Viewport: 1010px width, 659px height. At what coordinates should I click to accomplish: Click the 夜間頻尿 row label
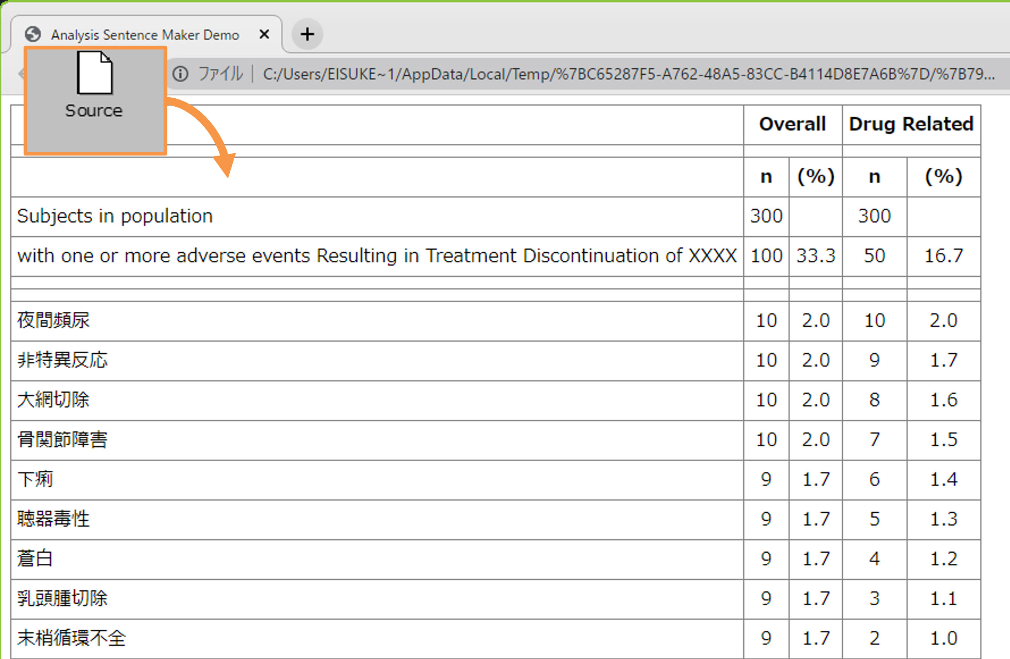click(x=53, y=320)
